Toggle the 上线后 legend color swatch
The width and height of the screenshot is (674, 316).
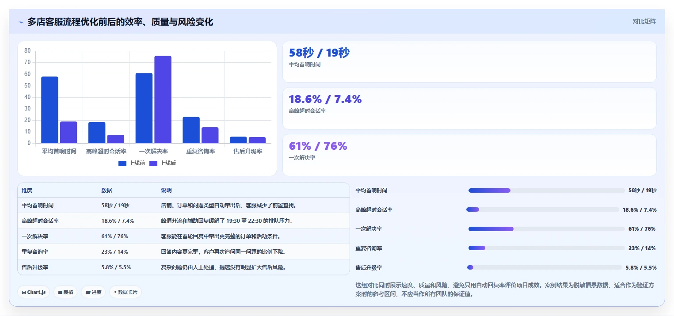coord(153,164)
